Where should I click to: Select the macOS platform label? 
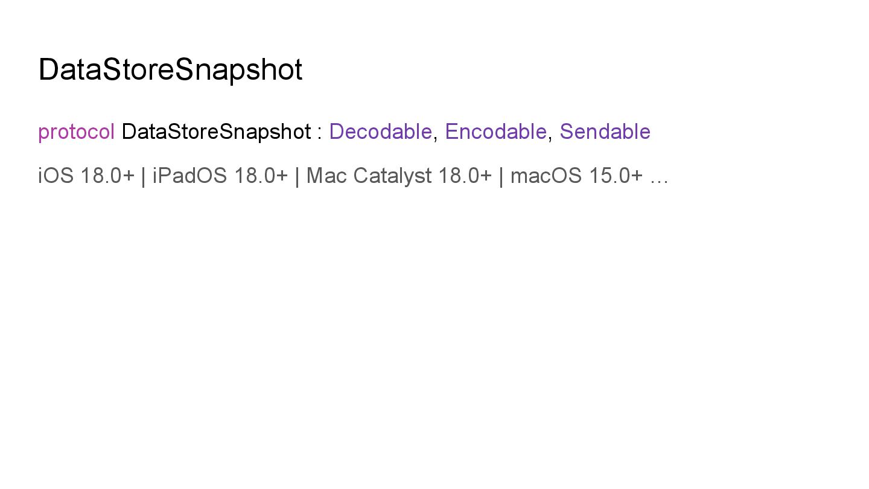click(x=546, y=176)
